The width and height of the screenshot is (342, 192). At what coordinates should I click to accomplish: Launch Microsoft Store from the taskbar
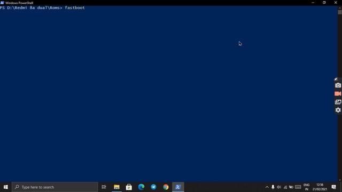(129, 187)
